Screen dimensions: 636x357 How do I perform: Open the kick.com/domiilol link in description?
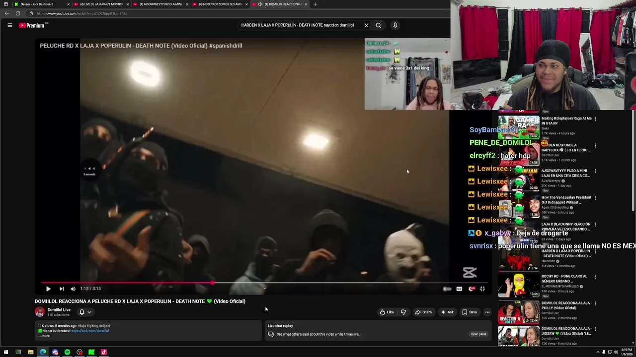coord(89,331)
